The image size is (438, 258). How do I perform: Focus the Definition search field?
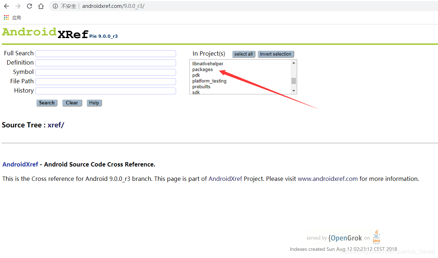coord(106,63)
